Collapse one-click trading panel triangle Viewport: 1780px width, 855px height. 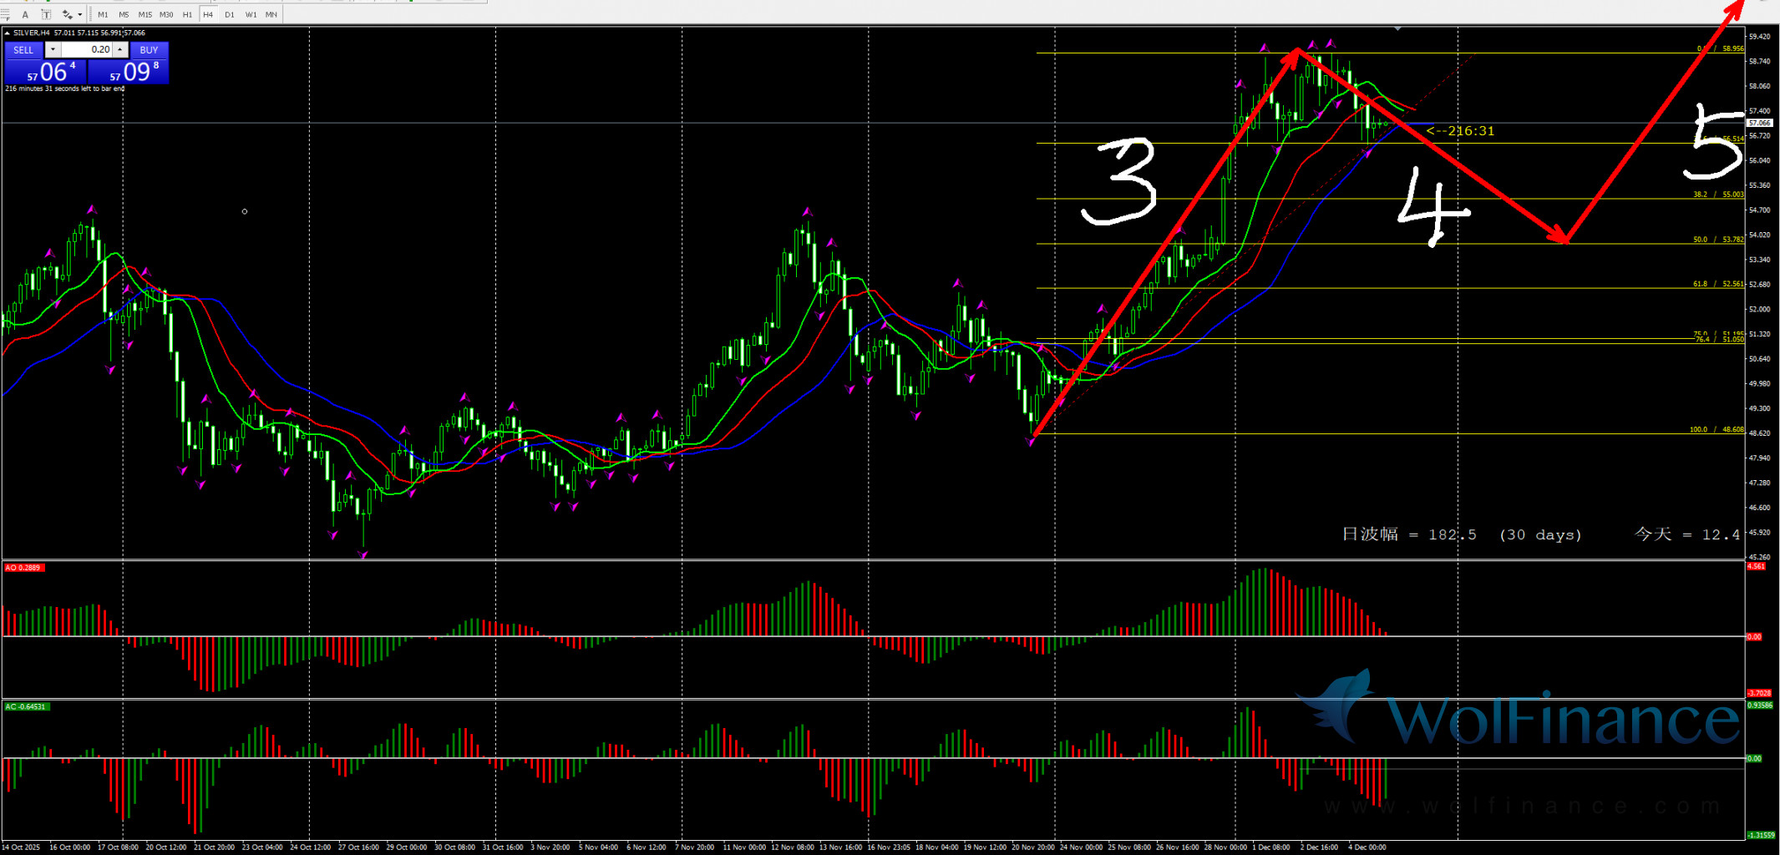click(8, 33)
